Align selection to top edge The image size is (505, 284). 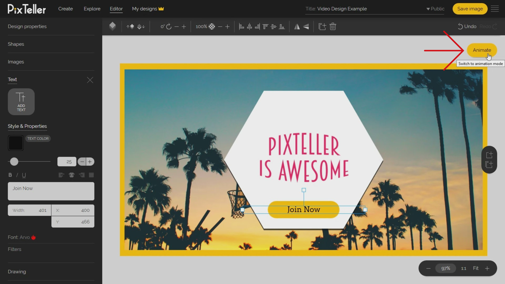(265, 27)
